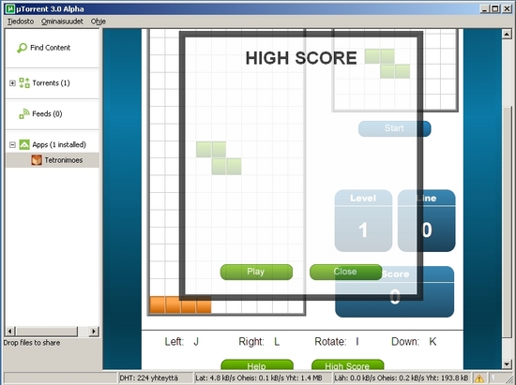
Task: Click the Apps green house icon
Action: coord(24,144)
